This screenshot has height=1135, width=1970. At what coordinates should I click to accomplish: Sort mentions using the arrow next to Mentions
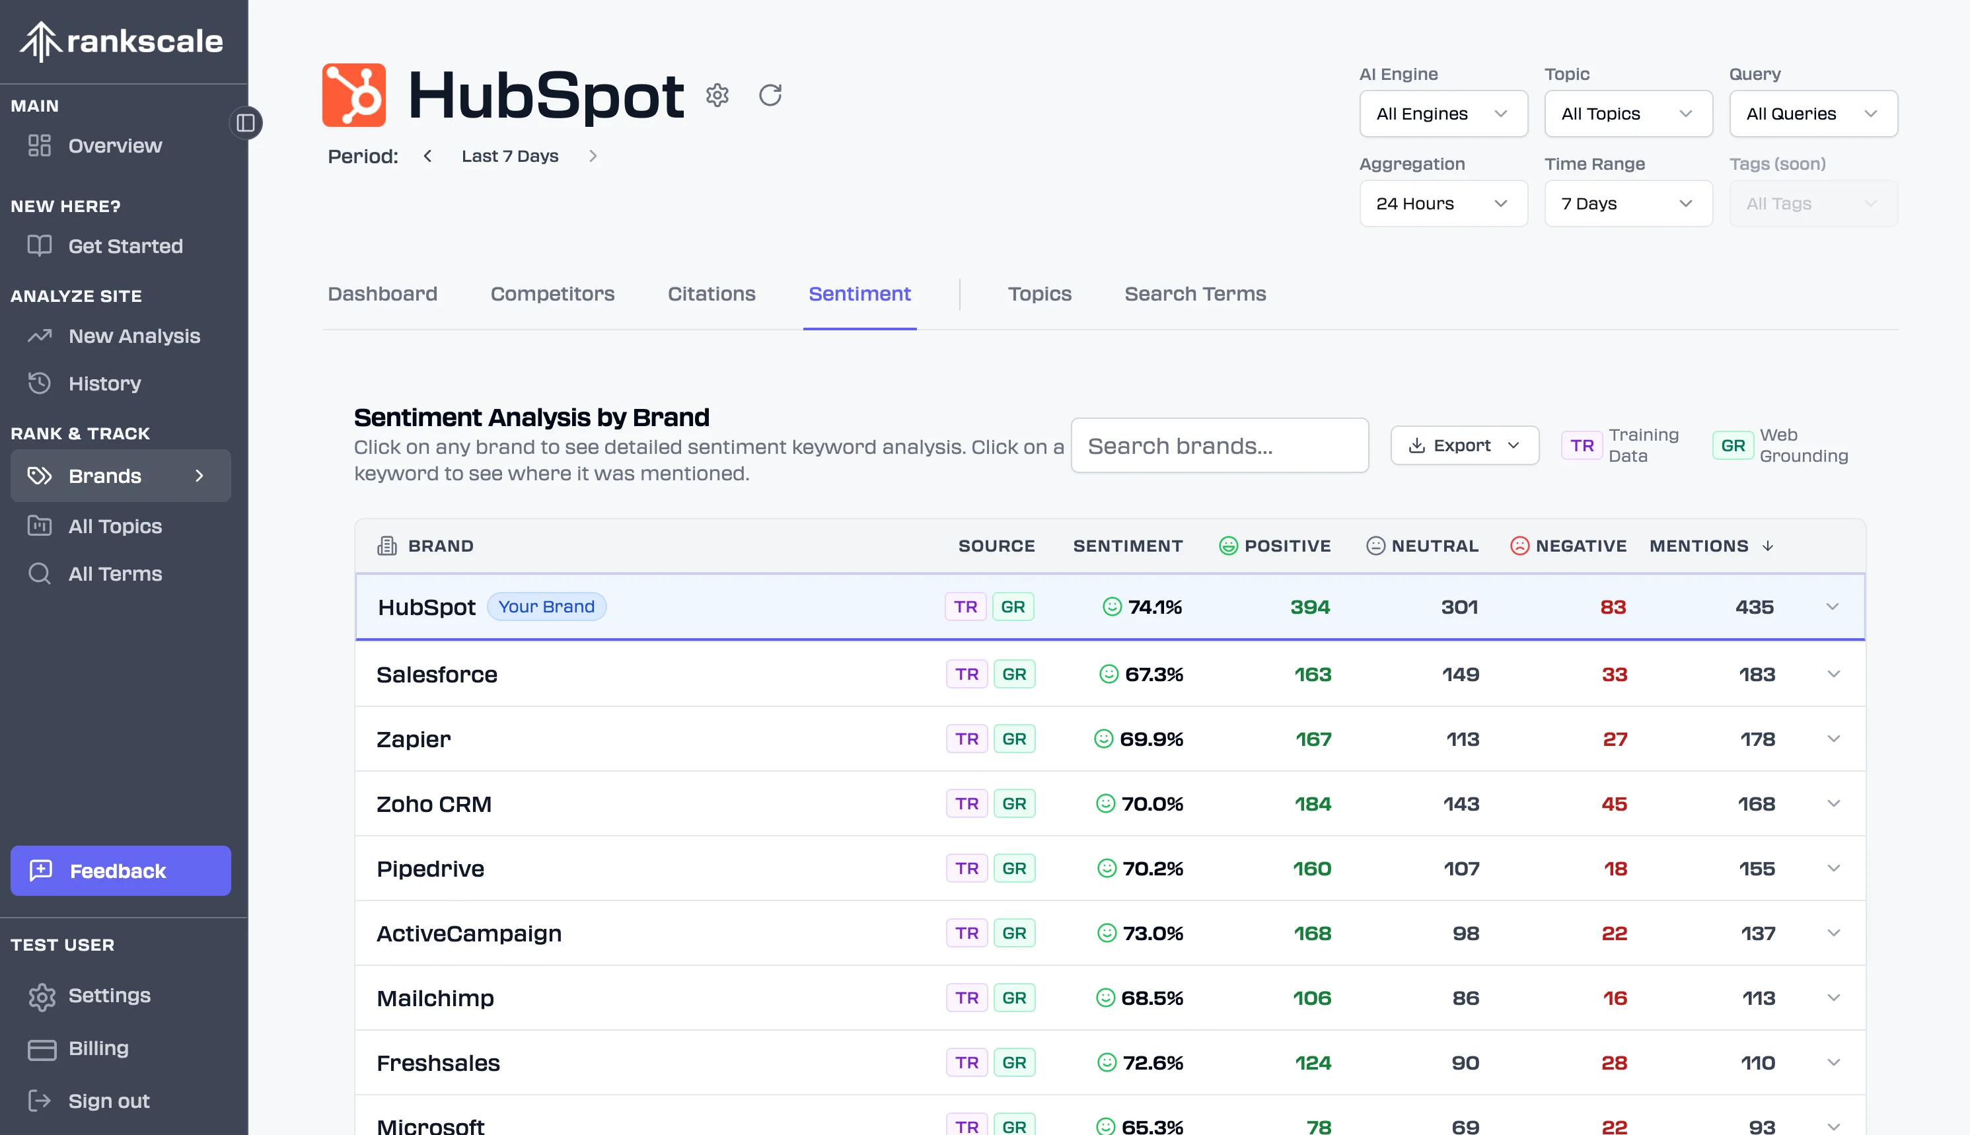tap(1767, 546)
